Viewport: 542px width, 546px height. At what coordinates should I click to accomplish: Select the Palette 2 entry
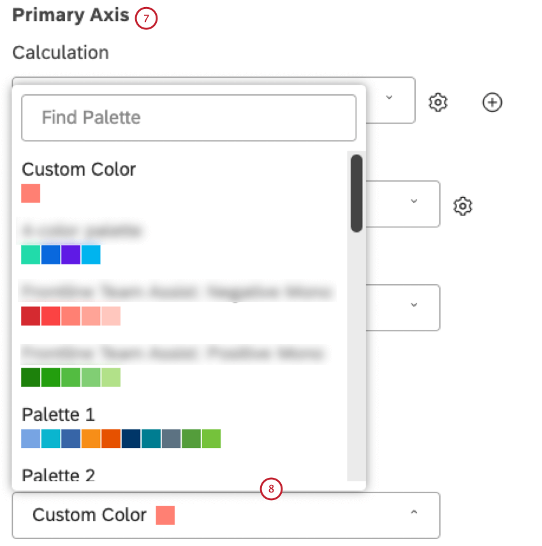[x=58, y=475]
